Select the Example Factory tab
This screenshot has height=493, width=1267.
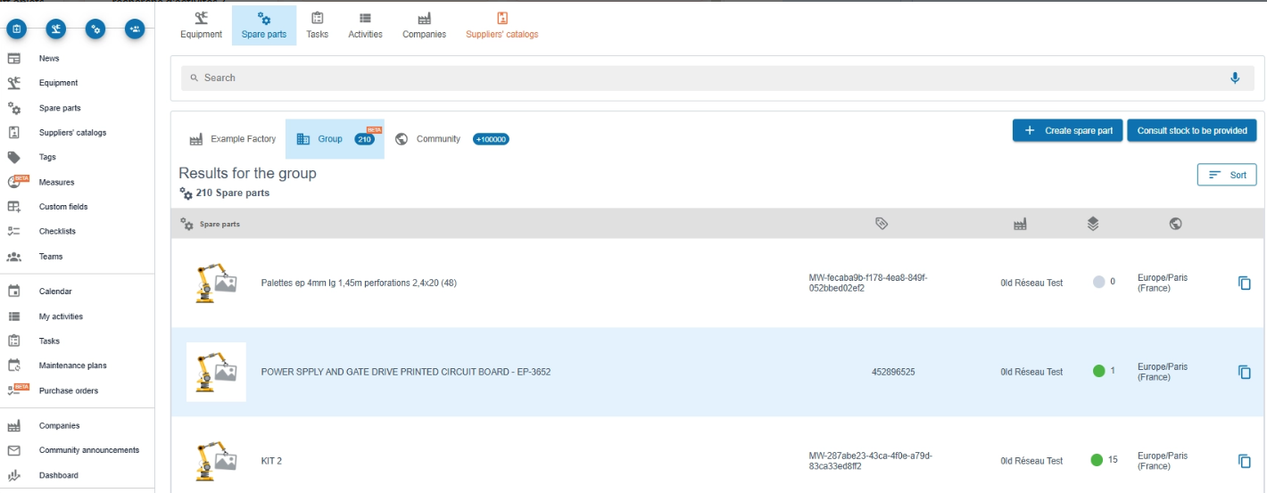click(233, 139)
